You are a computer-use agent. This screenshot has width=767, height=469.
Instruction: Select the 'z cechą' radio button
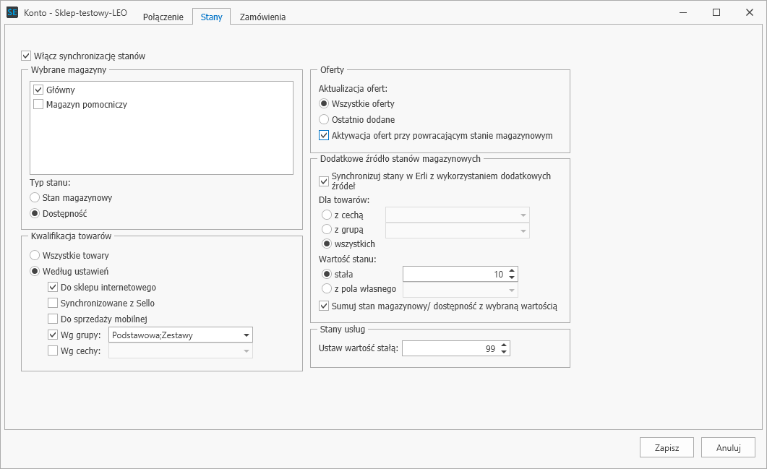pyautogui.click(x=327, y=215)
